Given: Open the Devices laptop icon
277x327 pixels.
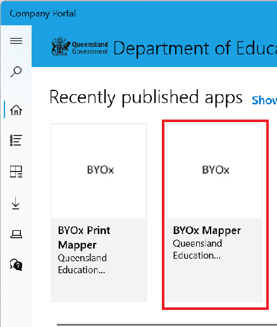Looking at the screenshot, I should pos(16,234).
